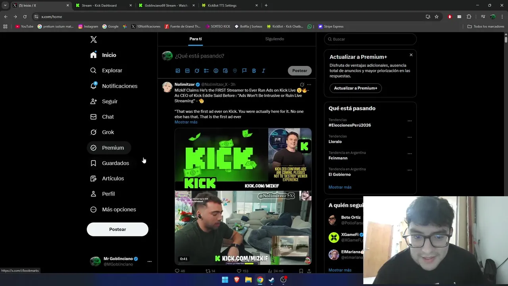508x286 pixels.
Task: Switch to the Para ti tab
Action: coord(196,39)
